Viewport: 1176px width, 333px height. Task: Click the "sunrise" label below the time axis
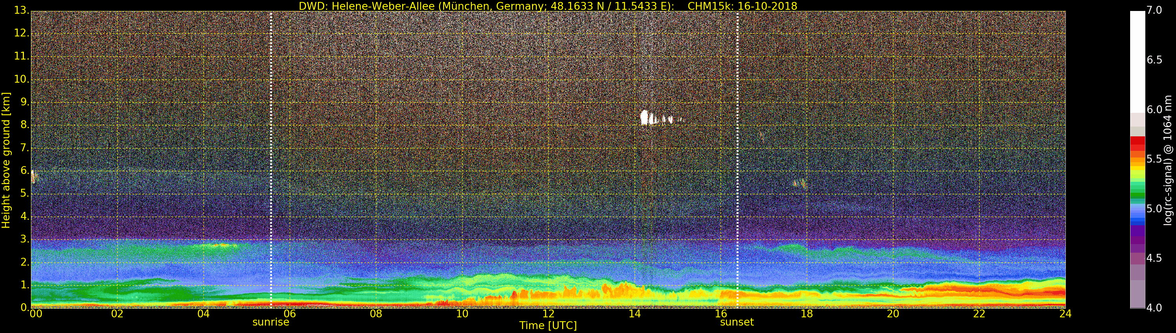(x=271, y=322)
